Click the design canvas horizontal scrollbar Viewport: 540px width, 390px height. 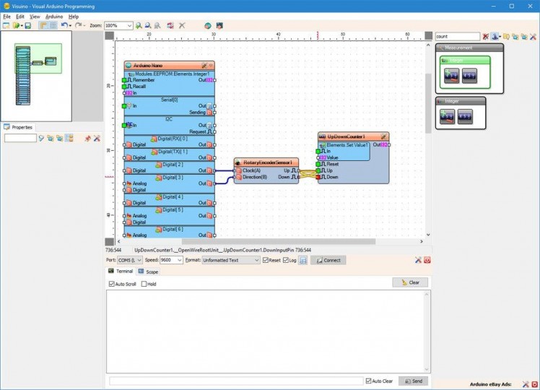pos(278,241)
